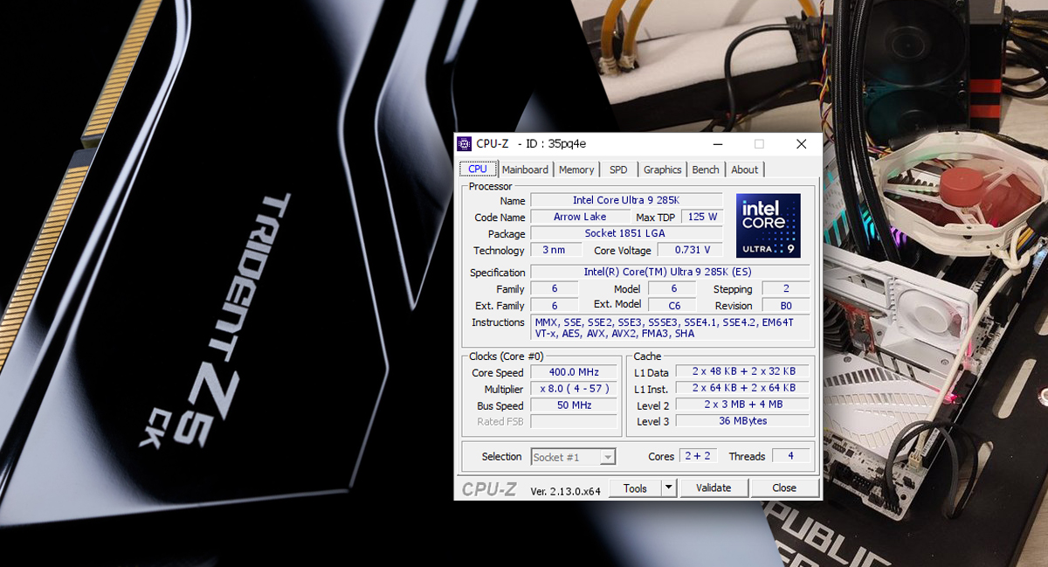The image size is (1048, 567).
Task: Click the CPU-Z icon in title bar
Action: tap(465, 144)
